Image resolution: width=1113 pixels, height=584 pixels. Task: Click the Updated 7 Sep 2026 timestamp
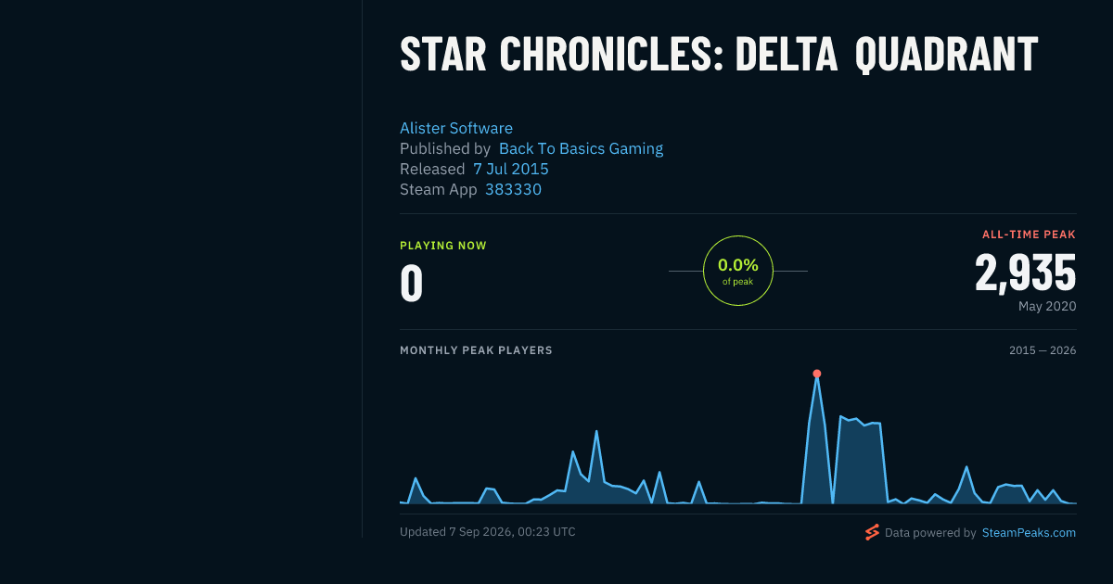488,532
